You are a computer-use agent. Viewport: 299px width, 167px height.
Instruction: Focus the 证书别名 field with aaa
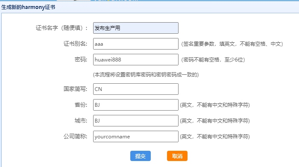pyautogui.click(x=136, y=44)
